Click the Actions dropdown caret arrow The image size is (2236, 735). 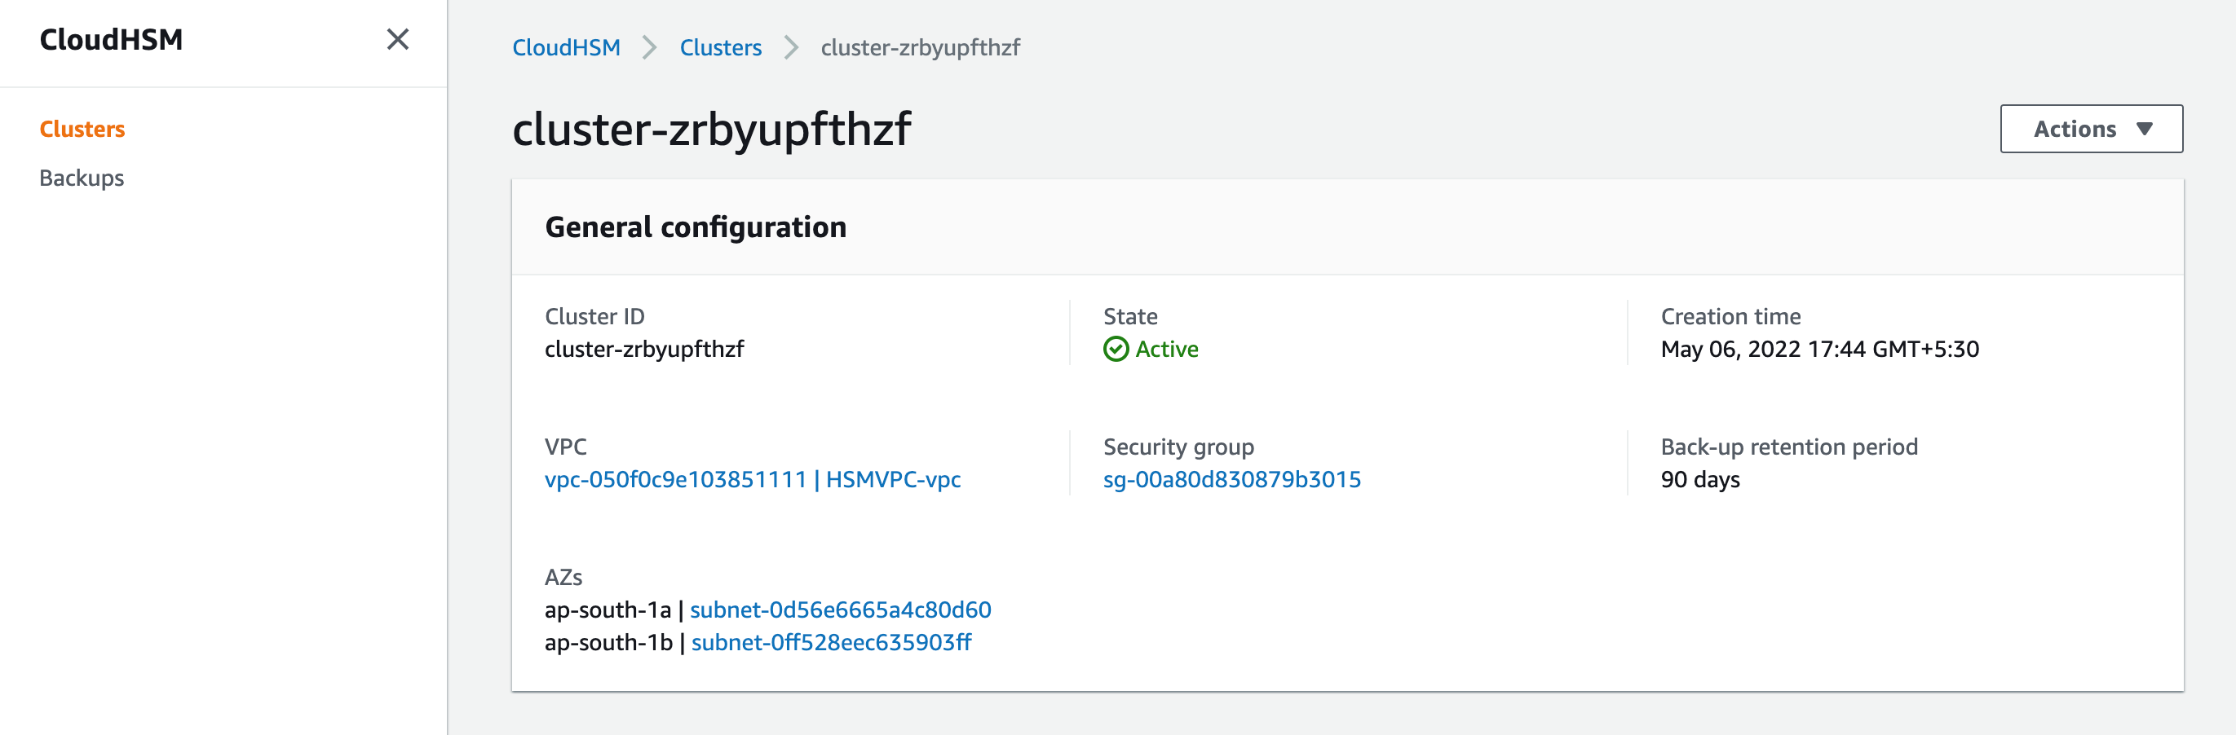(2145, 129)
